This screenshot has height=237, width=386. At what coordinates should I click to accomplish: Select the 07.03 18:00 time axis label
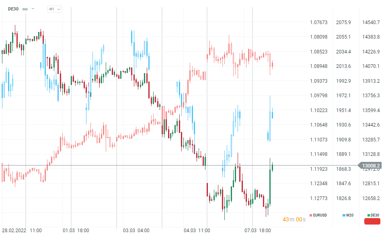258,231
